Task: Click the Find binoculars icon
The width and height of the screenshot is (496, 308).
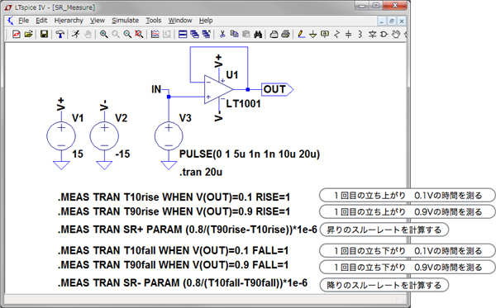Action: pos(258,34)
